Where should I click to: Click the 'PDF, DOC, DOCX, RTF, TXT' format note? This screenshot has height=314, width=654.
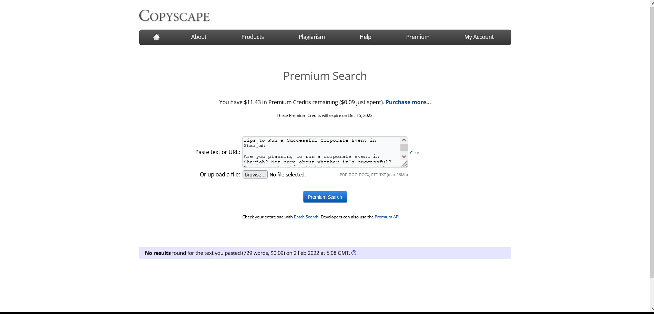374,175
